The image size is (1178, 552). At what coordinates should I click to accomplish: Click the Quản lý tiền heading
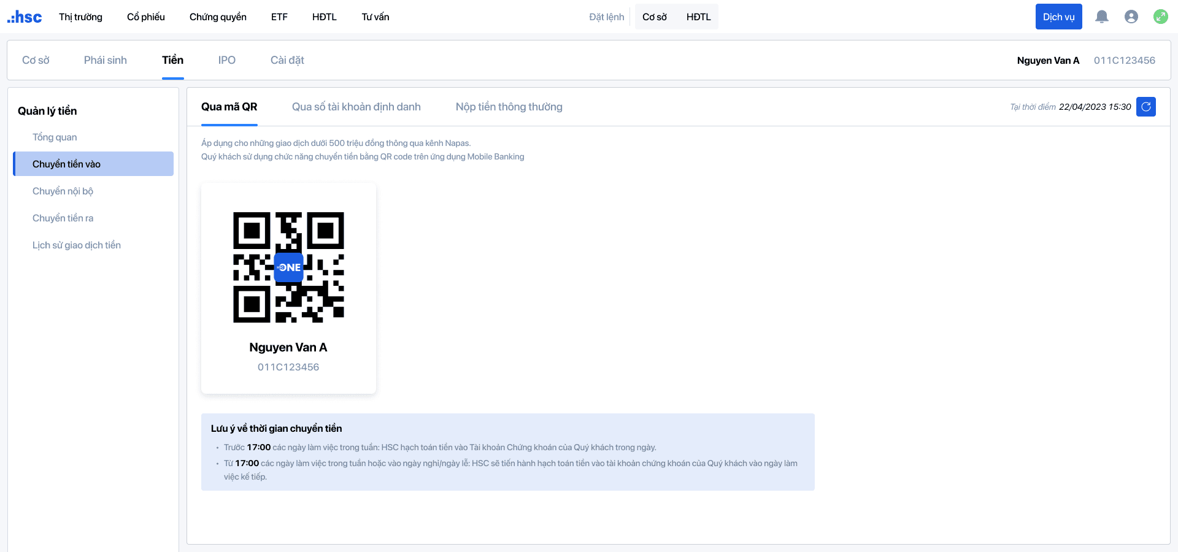coord(47,111)
